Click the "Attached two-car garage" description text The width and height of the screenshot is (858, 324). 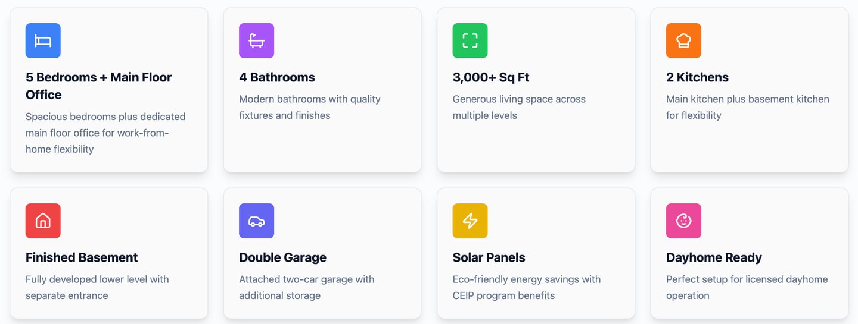click(306, 287)
